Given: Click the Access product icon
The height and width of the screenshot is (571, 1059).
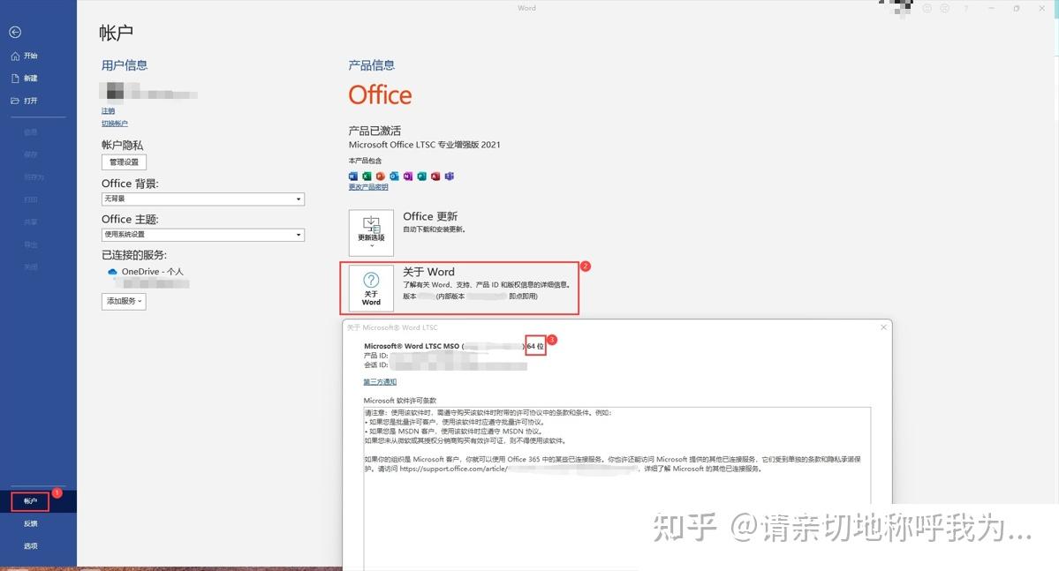Looking at the screenshot, I should click(x=435, y=177).
